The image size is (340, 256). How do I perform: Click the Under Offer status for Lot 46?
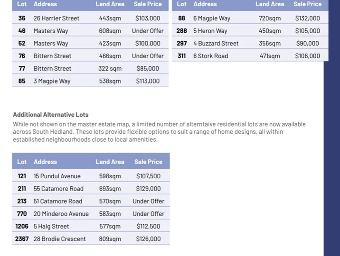(148, 31)
